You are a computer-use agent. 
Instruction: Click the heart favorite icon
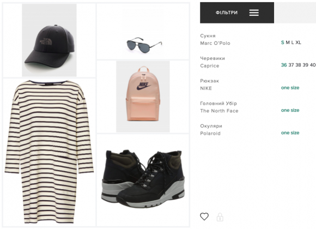204,216
